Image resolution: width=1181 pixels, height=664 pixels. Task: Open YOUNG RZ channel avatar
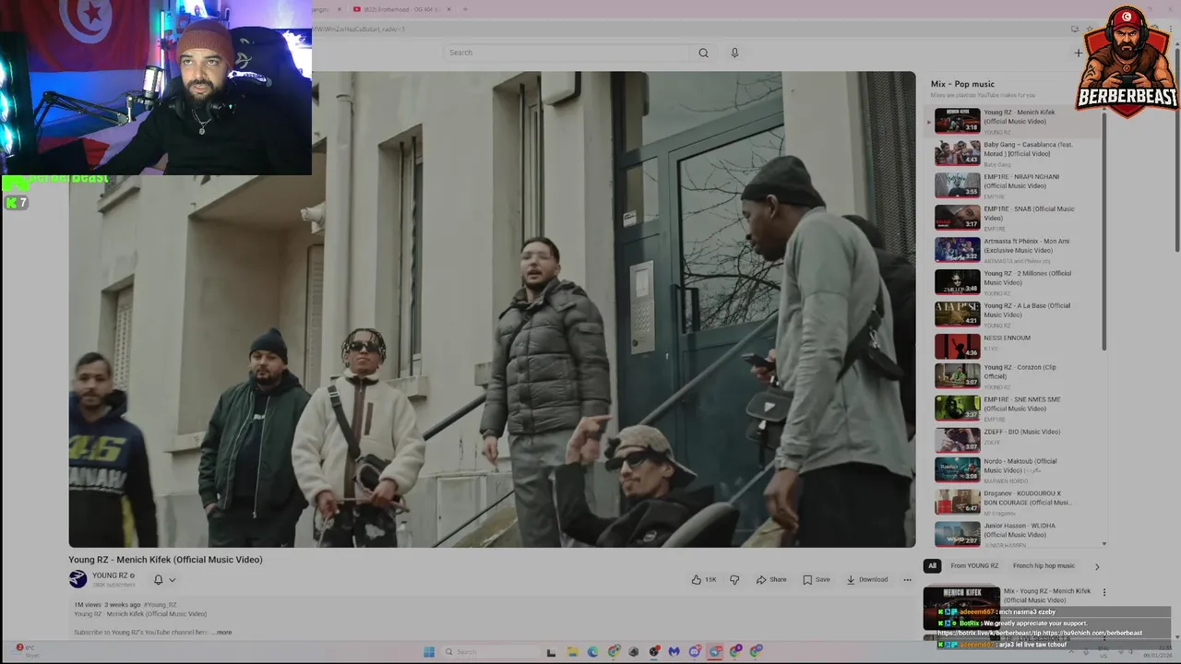point(78,579)
